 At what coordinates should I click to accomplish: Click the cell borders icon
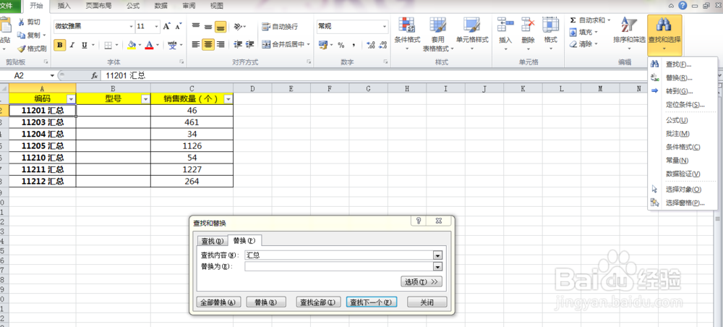point(108,45)
